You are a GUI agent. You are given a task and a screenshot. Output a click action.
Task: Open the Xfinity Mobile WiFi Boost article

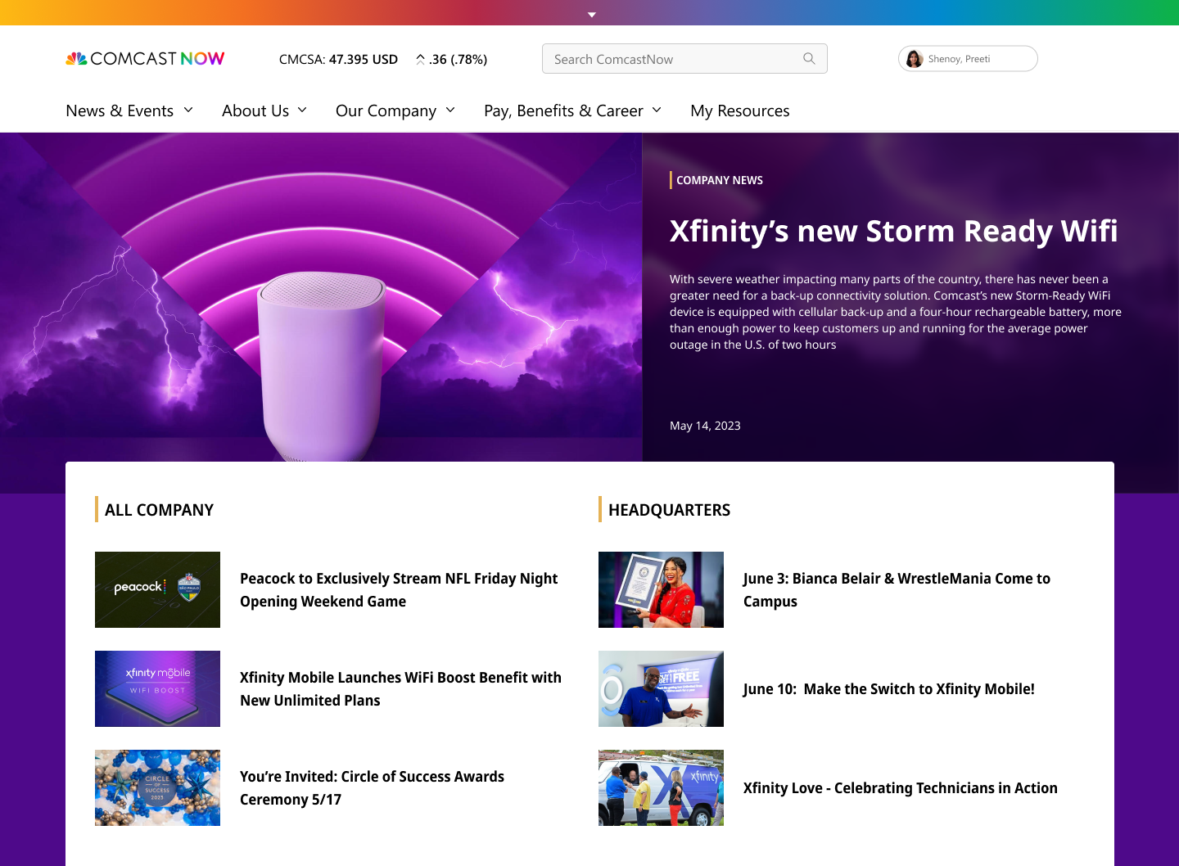click(x=400, y=689)
